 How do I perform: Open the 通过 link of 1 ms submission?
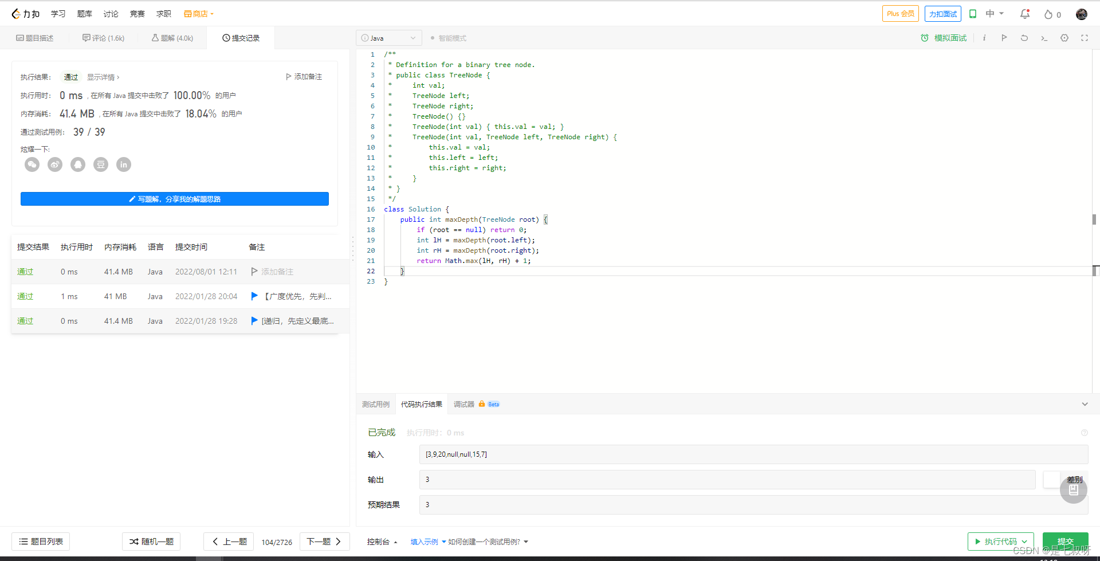coord(25,296)
